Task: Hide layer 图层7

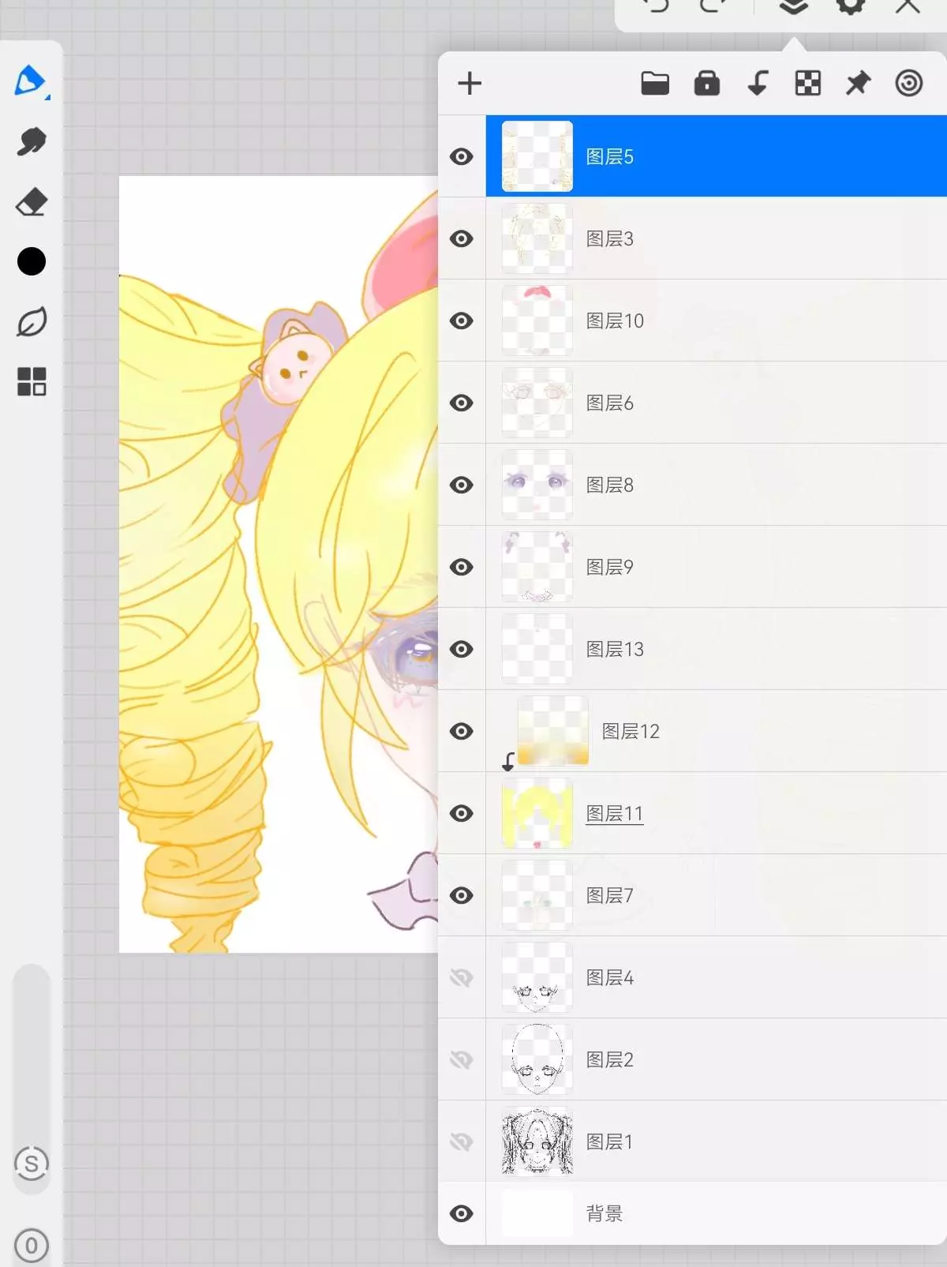Action: [x=462, y=895]
